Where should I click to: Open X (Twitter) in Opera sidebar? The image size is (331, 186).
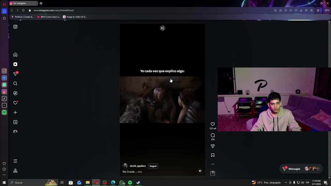[4, 105]
